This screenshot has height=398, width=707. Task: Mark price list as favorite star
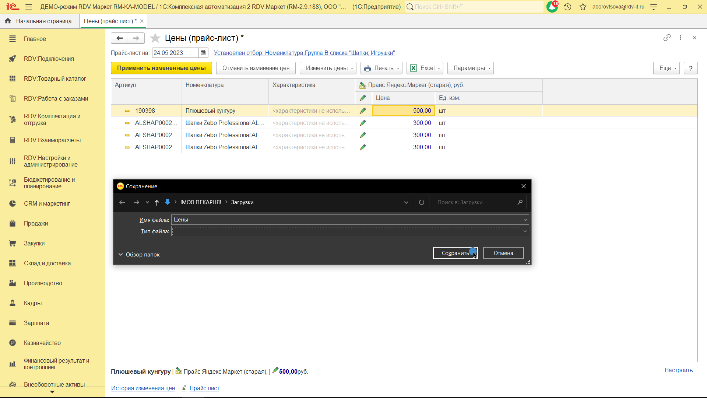point(155,38)
